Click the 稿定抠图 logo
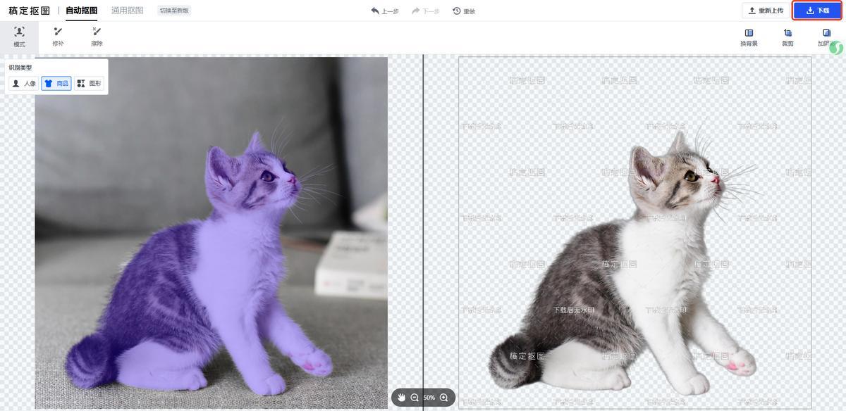This screenshot has height=411, width=846. coord(29,11)
